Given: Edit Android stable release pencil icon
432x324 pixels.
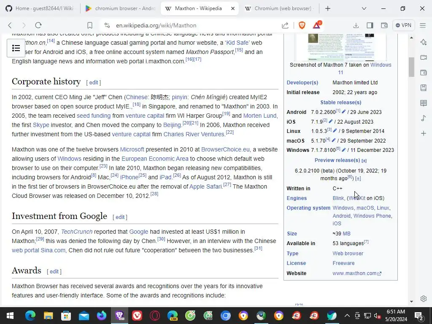Looking at the screenshot, I should pos(343,111).
